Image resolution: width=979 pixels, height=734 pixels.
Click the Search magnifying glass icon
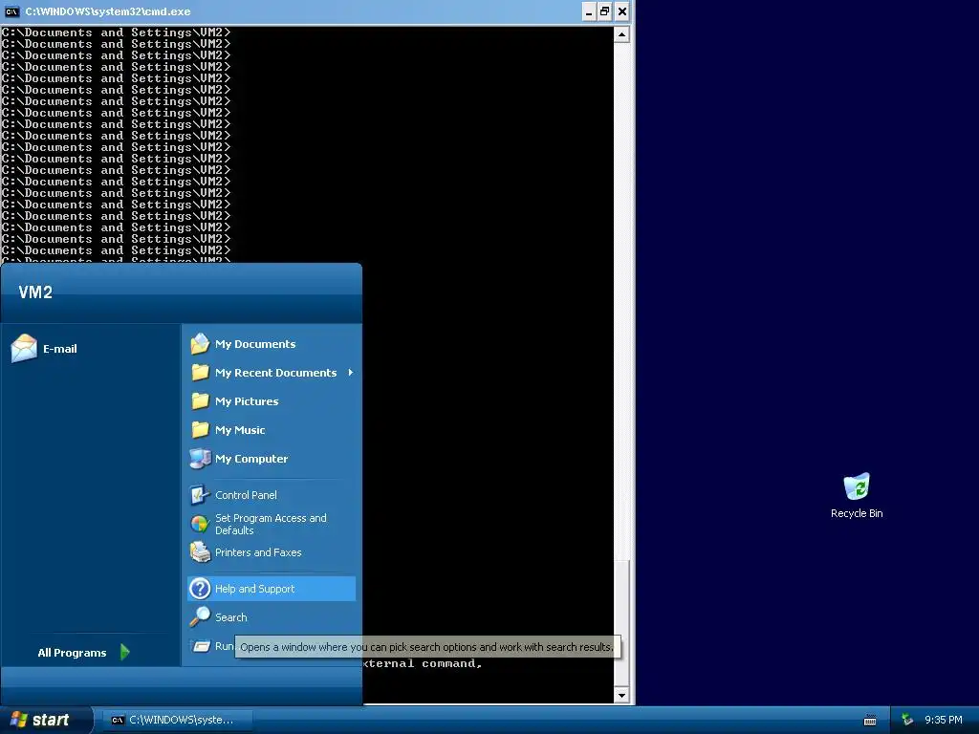[x=200, y=616]
